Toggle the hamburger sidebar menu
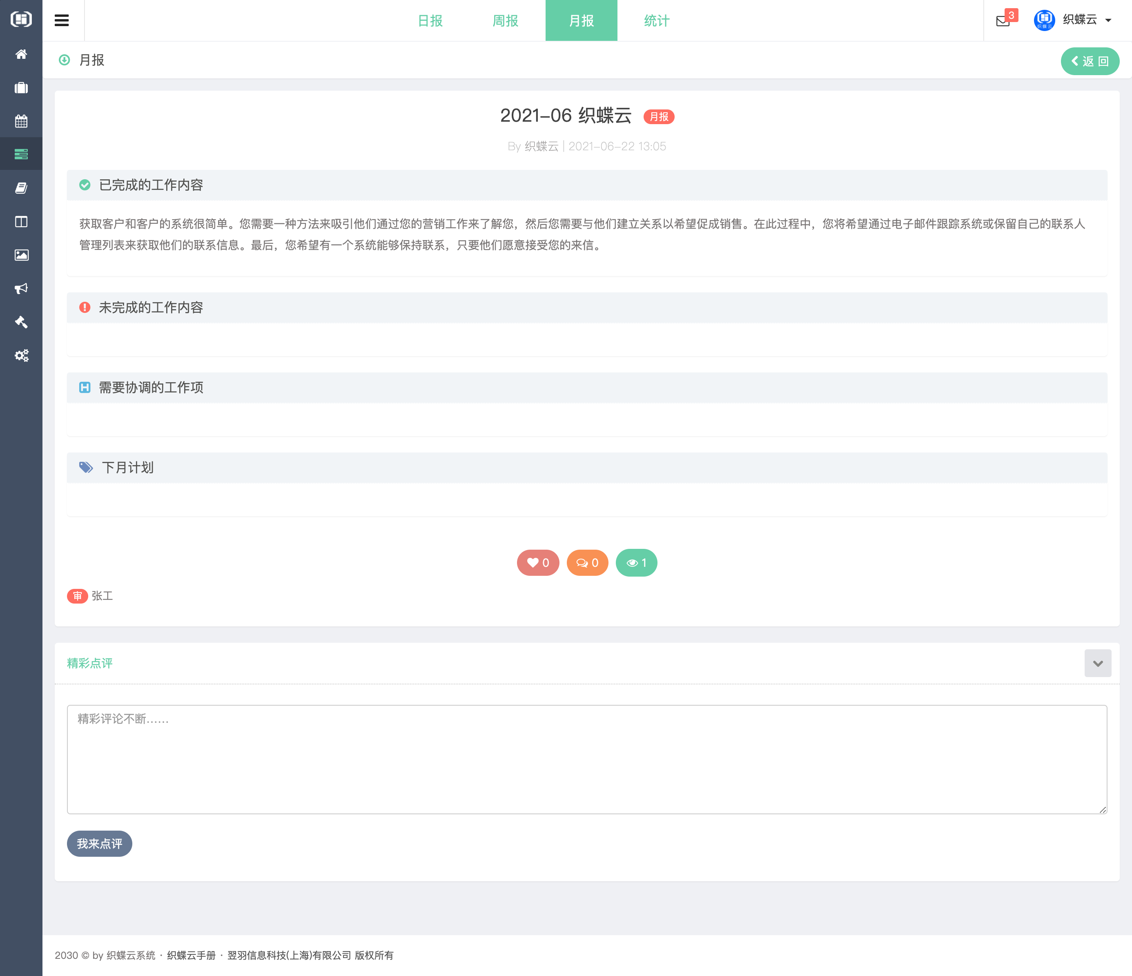The width and height of the screenshot is (1132, 976). point(62,21)
